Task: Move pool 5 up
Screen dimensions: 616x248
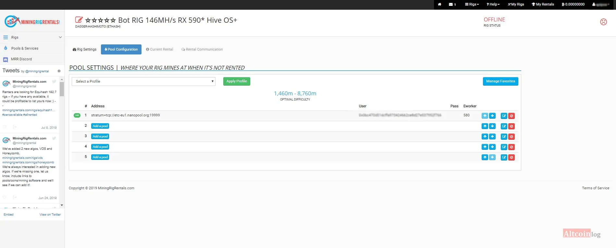Action: coord(485,157)
